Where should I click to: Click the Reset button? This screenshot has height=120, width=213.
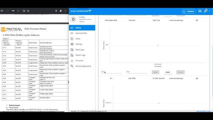coord(168,72)
